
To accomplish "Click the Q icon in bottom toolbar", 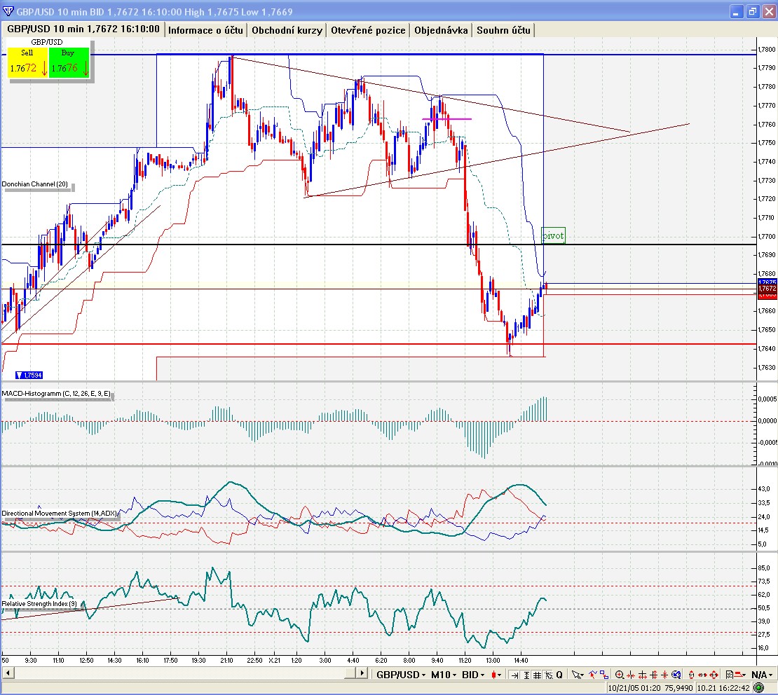I will [559, 675].
